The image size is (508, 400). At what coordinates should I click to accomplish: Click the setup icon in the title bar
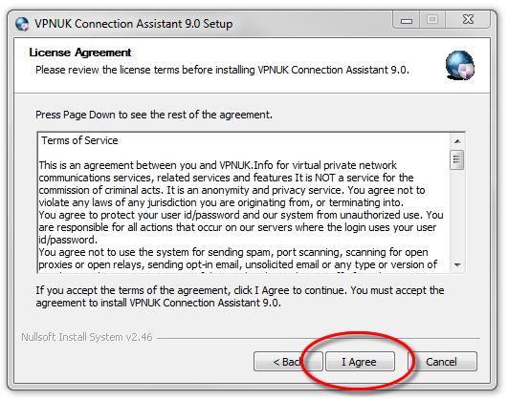pyautogui.click(x=22, y=24)
